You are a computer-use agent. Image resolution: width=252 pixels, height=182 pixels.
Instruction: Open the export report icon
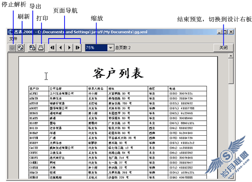pos(32,48)
